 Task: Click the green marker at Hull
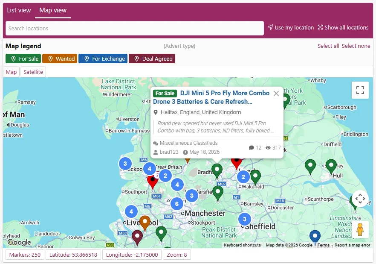(x=331, y=166)
